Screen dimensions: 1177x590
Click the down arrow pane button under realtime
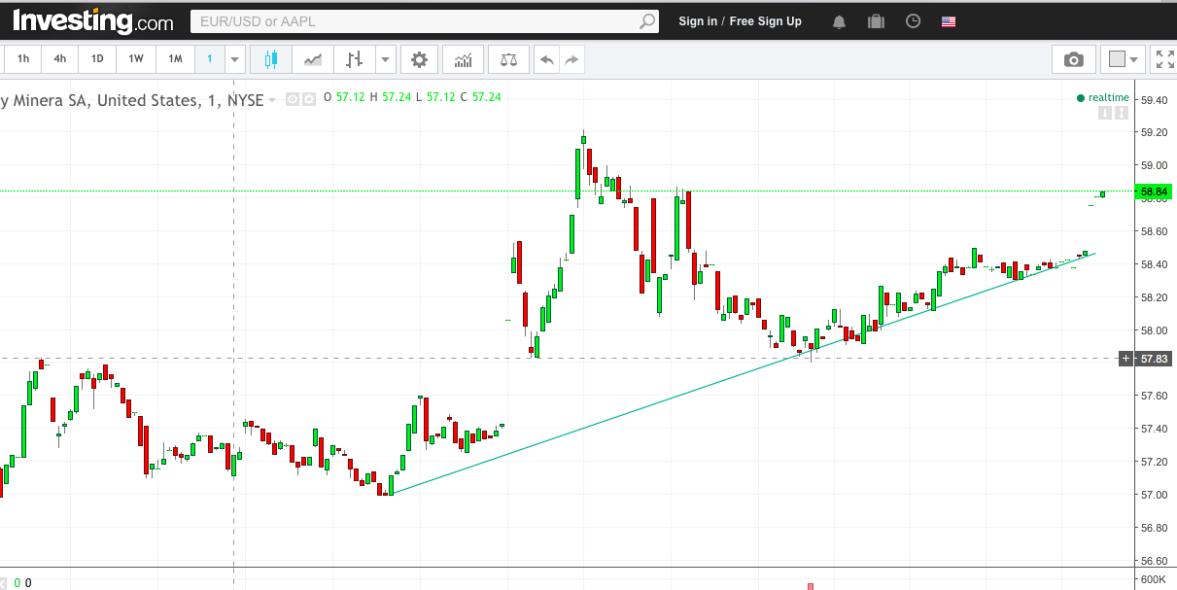[1105, 113]
